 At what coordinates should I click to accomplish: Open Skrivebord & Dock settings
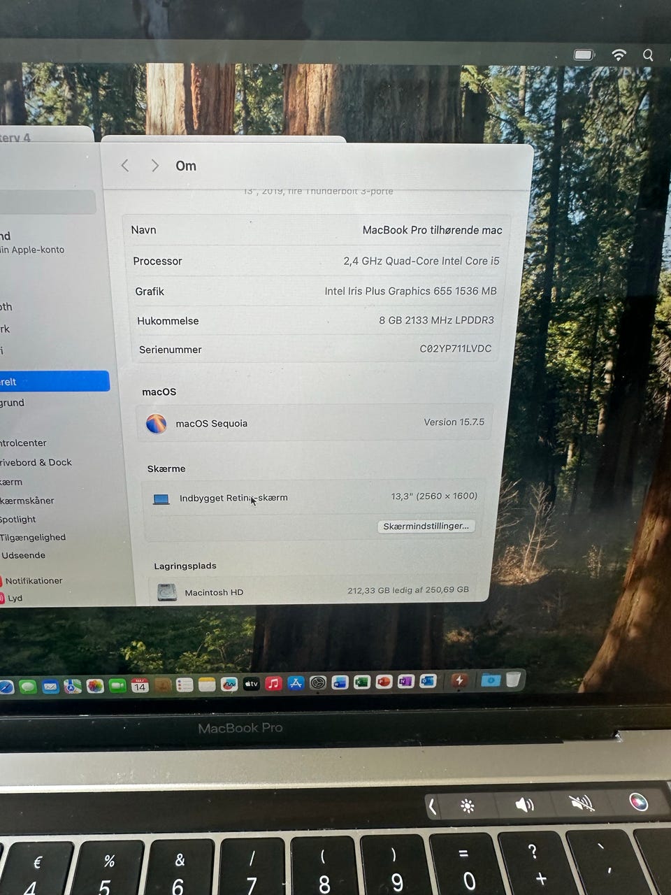tap(36, 462)
